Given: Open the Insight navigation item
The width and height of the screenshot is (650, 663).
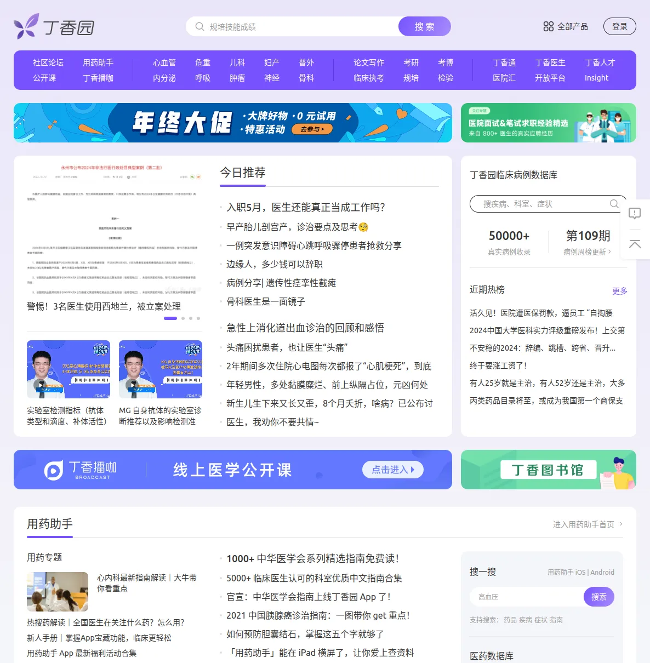Looking at the screenshot, I should click(x=596, y=78).
